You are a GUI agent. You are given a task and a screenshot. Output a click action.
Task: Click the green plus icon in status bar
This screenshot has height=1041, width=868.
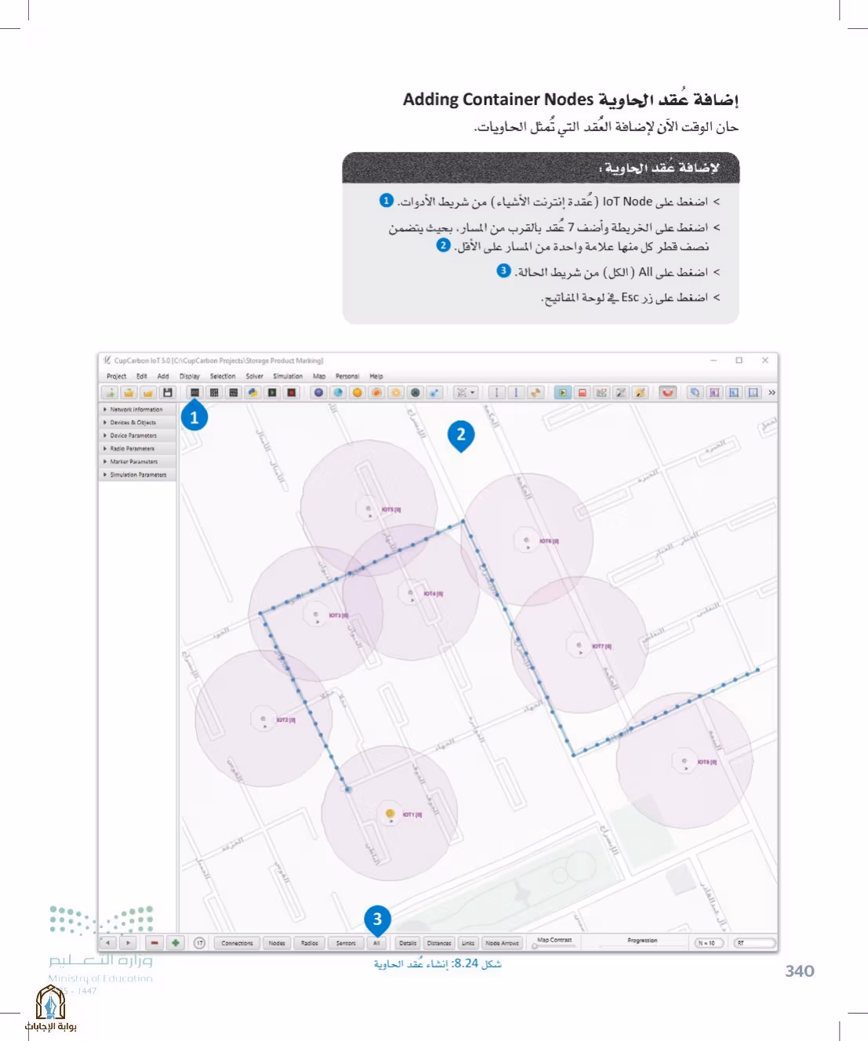175,943
